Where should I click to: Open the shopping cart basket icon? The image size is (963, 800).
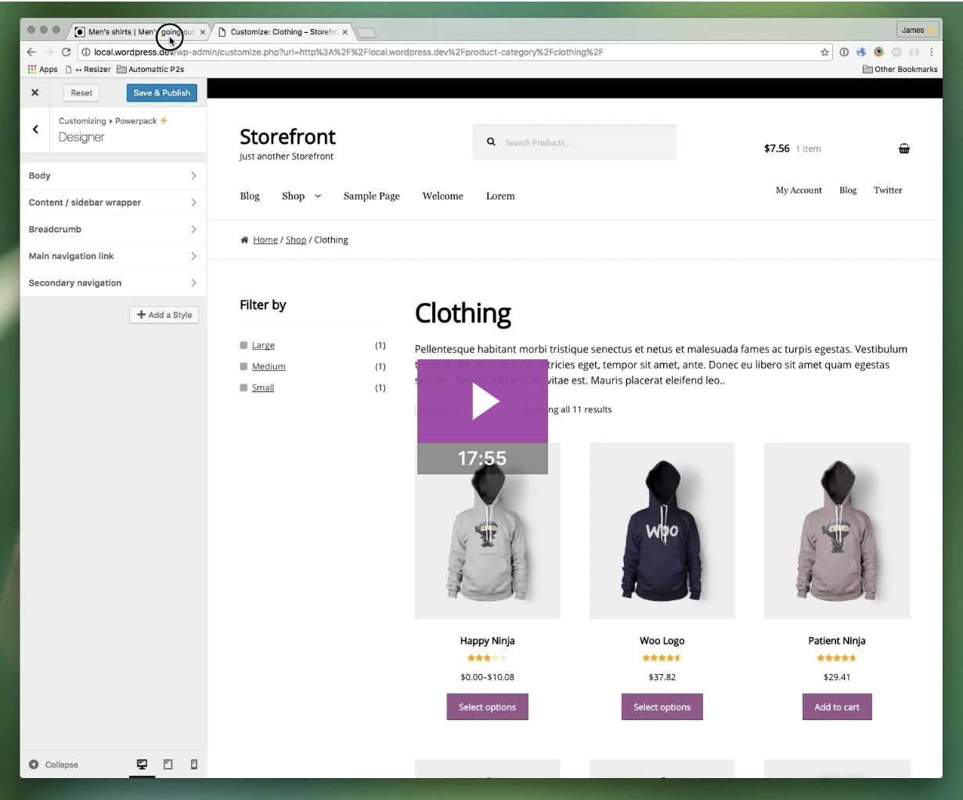tap(904, 149)
